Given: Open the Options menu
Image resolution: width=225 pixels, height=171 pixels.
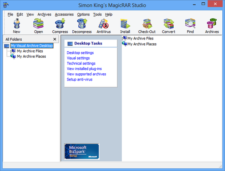Looking at the screenshot, I should tap(83, 14).
